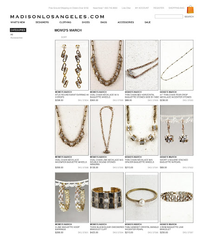This screenshot has width=204, height=238.
Task: Click the MadisonLosAngeles.com logo
Action: click(57, 17)
